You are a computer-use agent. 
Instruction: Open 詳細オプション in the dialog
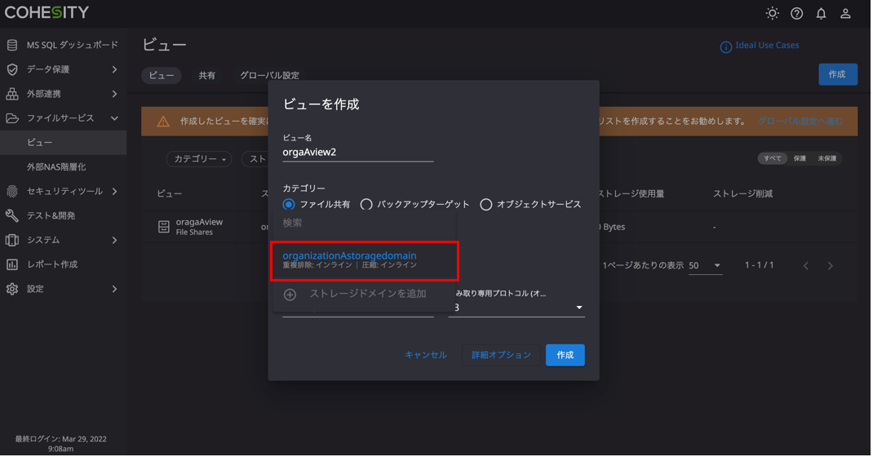click(502, 355)
